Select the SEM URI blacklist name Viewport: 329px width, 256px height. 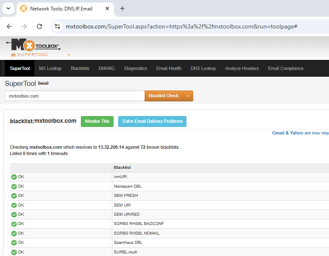point(122,205)
